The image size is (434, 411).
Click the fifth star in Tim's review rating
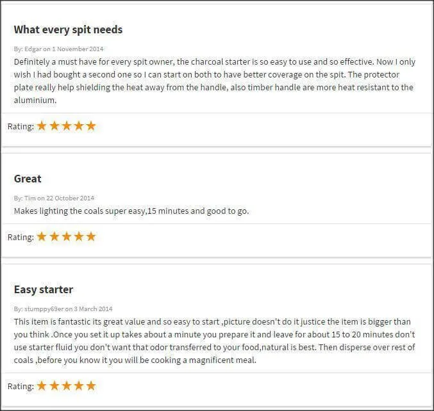tap(91, 237)
